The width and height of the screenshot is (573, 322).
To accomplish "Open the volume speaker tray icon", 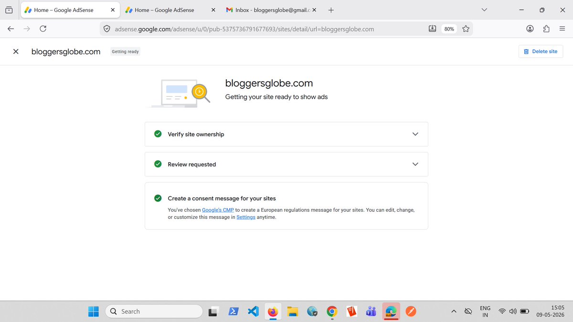I will (513, 312).
